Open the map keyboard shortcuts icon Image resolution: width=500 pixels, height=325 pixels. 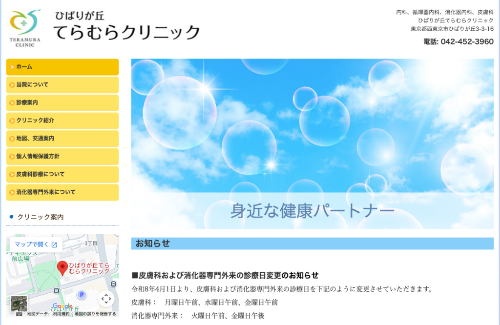coord(19,314)
